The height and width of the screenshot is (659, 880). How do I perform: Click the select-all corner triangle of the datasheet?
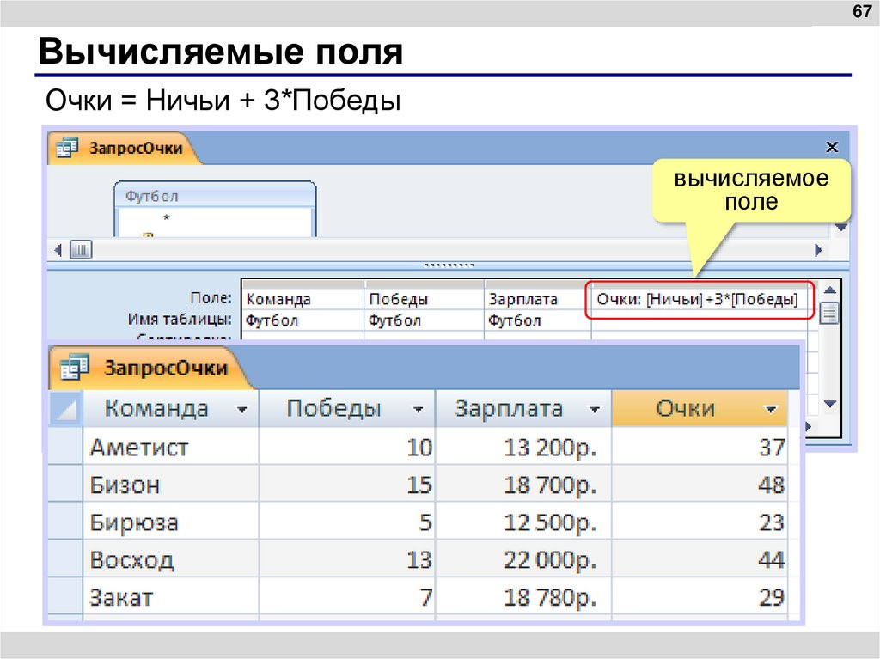65,408
